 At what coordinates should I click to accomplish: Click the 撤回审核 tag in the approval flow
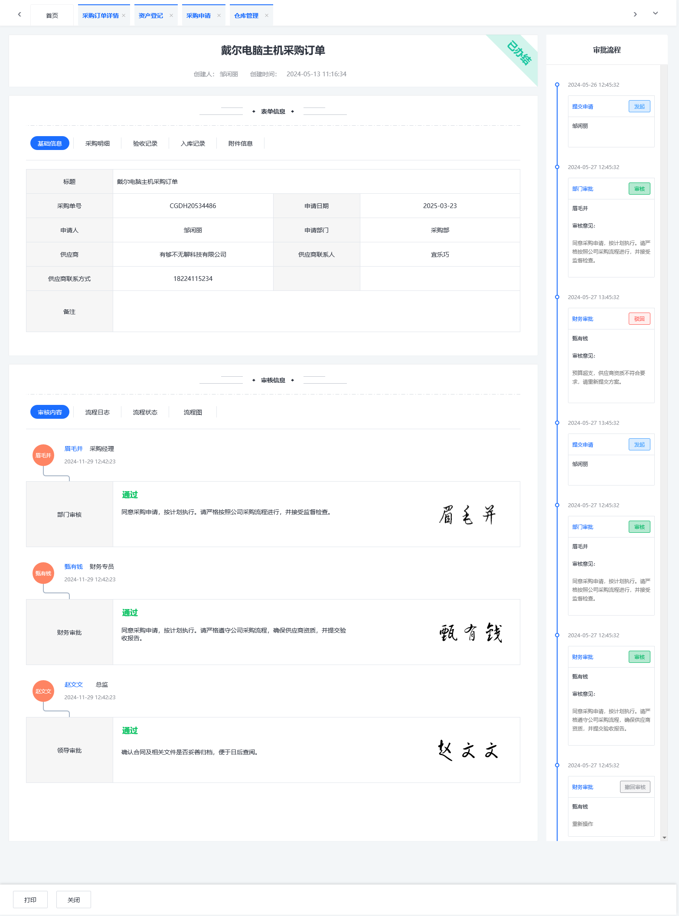coord(635,787)
